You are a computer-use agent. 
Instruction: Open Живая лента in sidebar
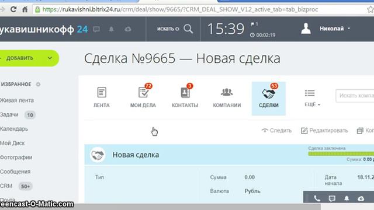point(17,100)
